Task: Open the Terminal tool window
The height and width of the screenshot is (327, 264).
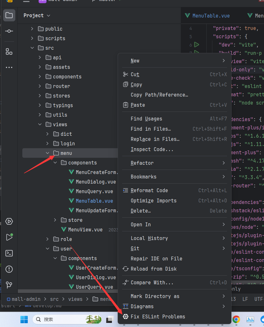Action: tap(9, 253)
